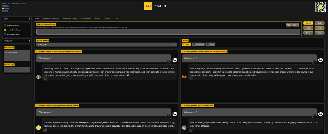The image size is (328, 134).
Task: Click user avatar in zephyr-7b-beta panel
Action: (x=175, y=114)
